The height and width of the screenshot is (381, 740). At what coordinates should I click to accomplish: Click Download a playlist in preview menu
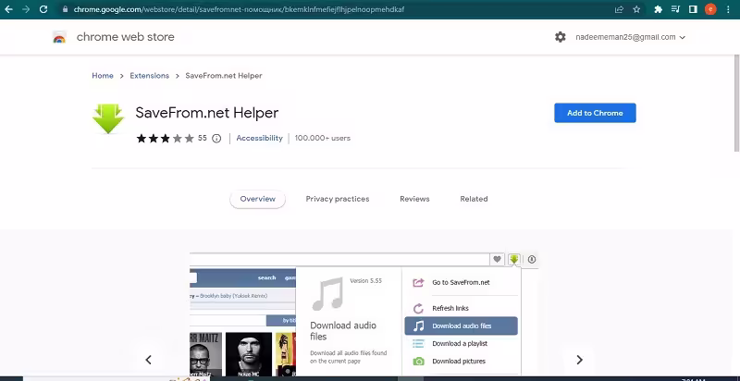[x=460, y=344]
